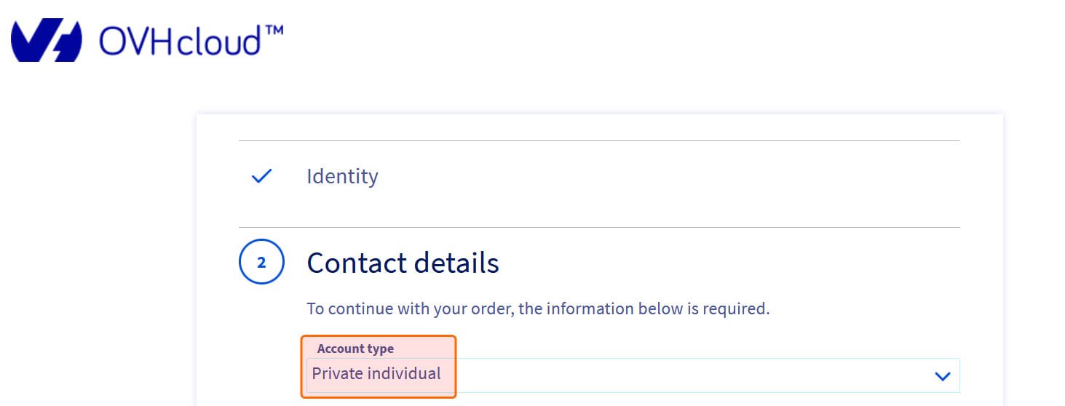Image resolution: width=1065 pixels, height=406 pixels.
Task: Click the divider line above Identity
Action: pos(598,140)
